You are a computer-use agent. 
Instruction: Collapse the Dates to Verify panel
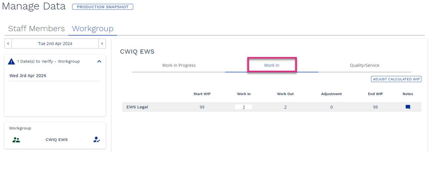[99, 61]
